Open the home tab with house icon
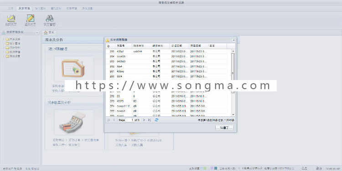 [x=49, y=32]
